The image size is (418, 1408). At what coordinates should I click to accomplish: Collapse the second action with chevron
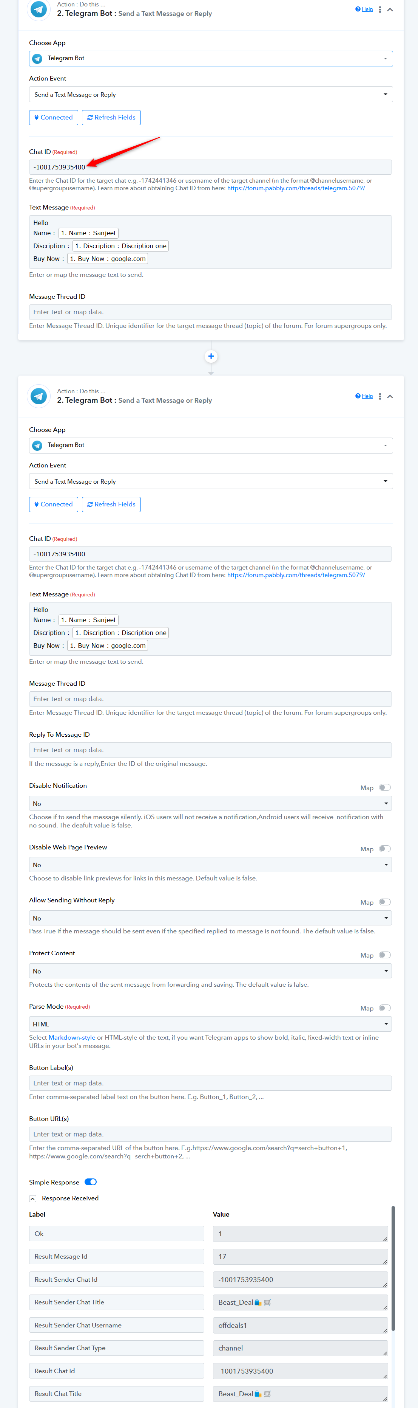(390, 396)
